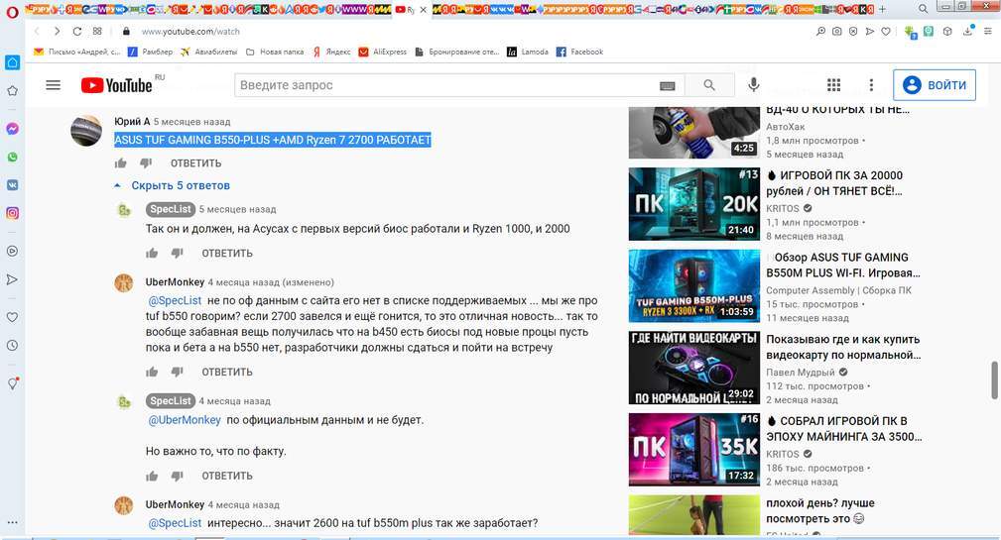The height and width of the screenshot is (540, 1001).
Task: Open Computer Assembly | Сборка ПК channel
Action: 839,290
